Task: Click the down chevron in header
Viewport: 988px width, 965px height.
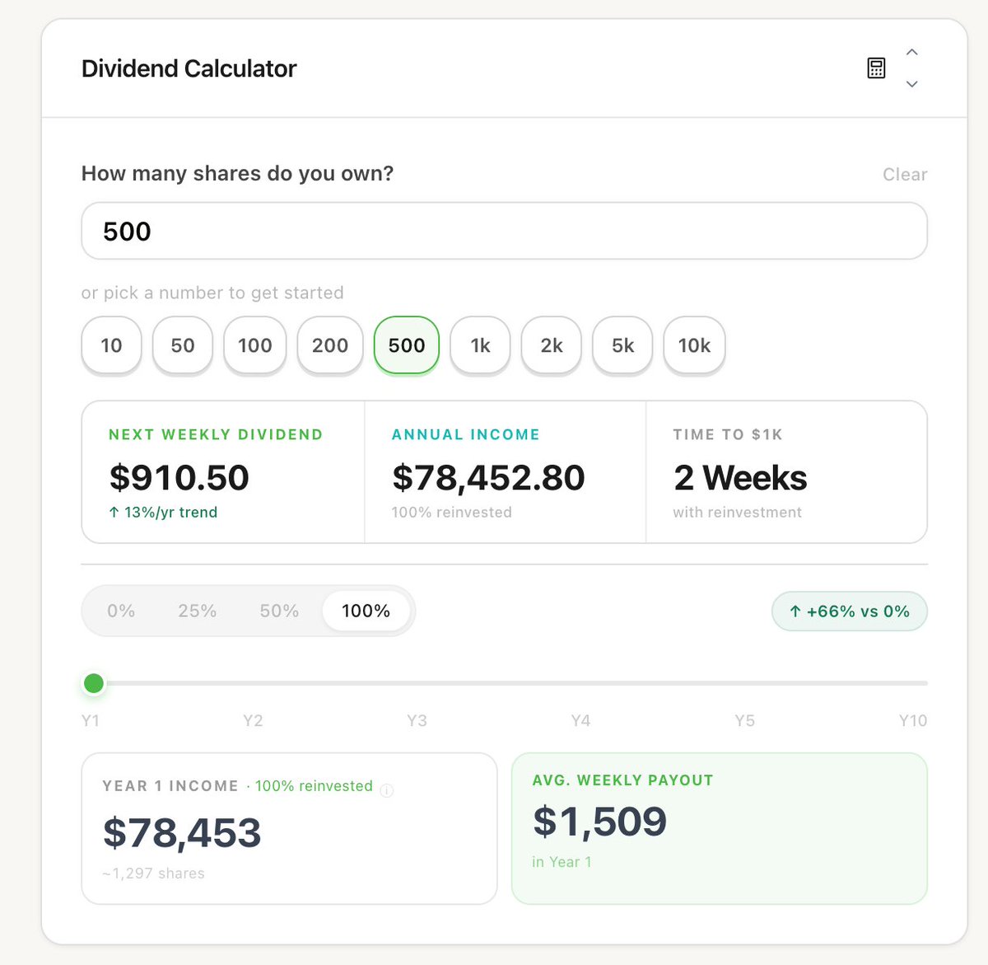Action: pyautogui.click(x=911, y=84)
